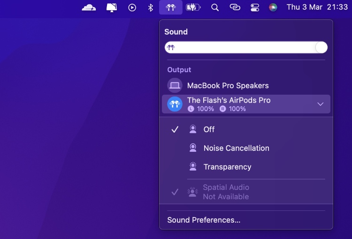Enable Transparency mode
Screen dimensions: 352x239
pos(246,167)
